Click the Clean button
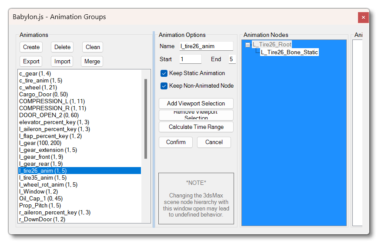 [93, 47]
